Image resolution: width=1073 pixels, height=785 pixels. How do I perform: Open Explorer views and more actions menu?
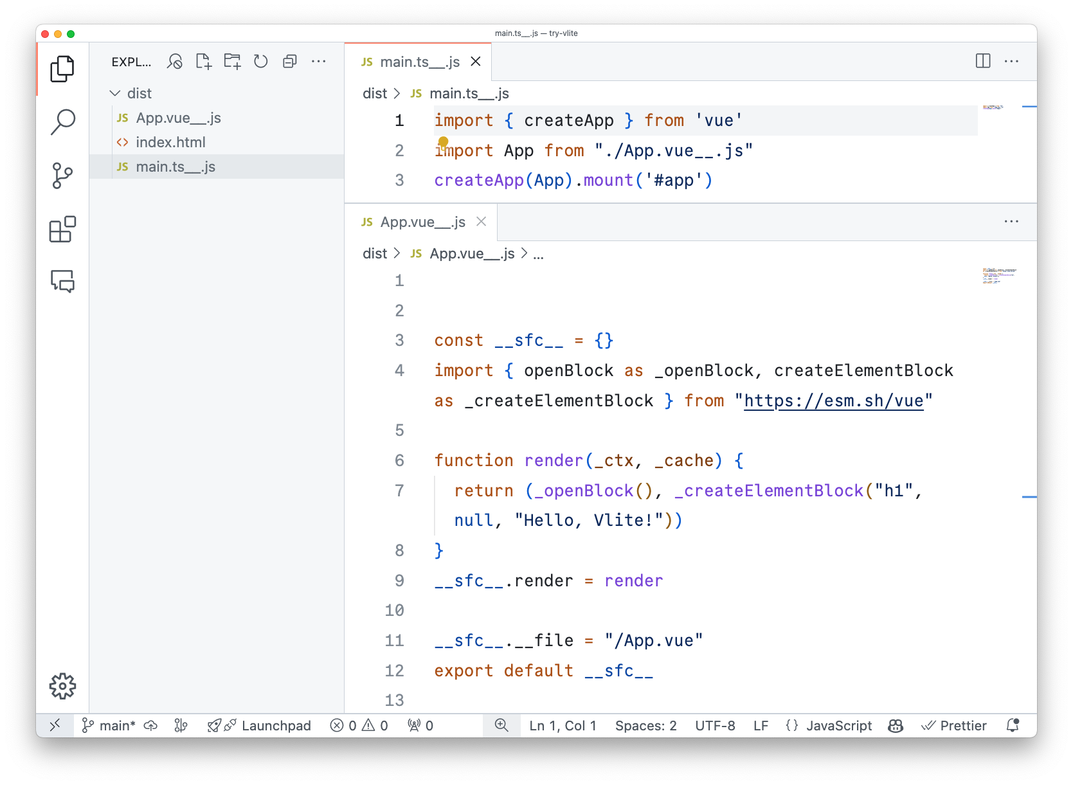318,62
